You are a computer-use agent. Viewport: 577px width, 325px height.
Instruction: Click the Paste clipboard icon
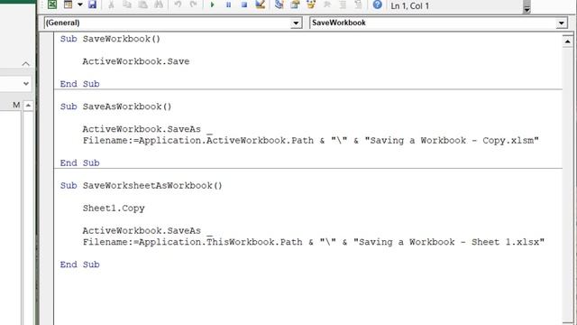click(142, 5)
